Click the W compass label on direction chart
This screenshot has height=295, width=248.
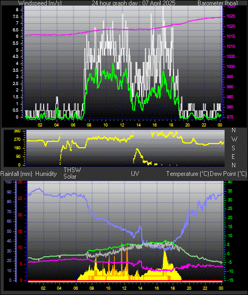pyautogui.click(x=234, y=139)
